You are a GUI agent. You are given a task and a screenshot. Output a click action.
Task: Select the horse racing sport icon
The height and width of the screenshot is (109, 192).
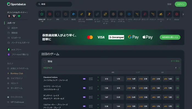coord(74,14)
